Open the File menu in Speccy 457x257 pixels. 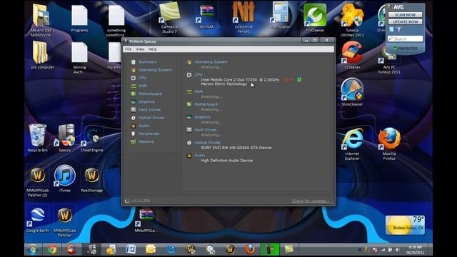128,49
